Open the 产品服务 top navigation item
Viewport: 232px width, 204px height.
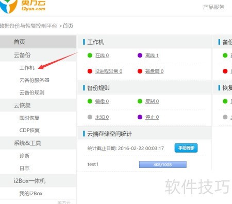click(x=213, y=7)
